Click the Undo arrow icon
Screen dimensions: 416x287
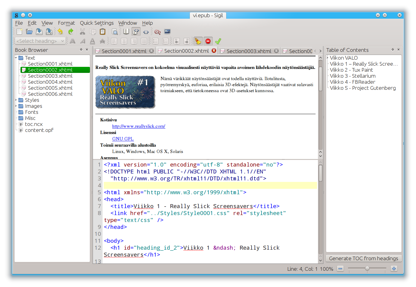(x=60, y=32)
